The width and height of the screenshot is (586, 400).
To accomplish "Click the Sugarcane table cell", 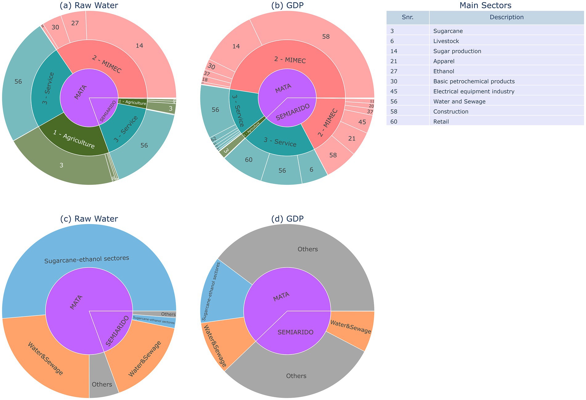I will coord(507,31).
